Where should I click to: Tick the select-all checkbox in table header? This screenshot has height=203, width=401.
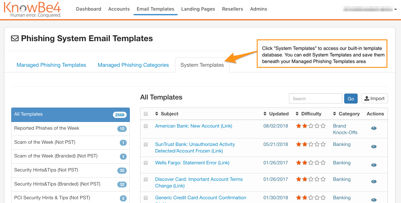point(146,114)
